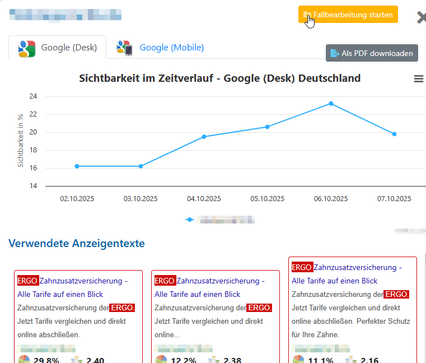Open the chart hamburger context menu

pyautogui.click(x=418, y=79)
